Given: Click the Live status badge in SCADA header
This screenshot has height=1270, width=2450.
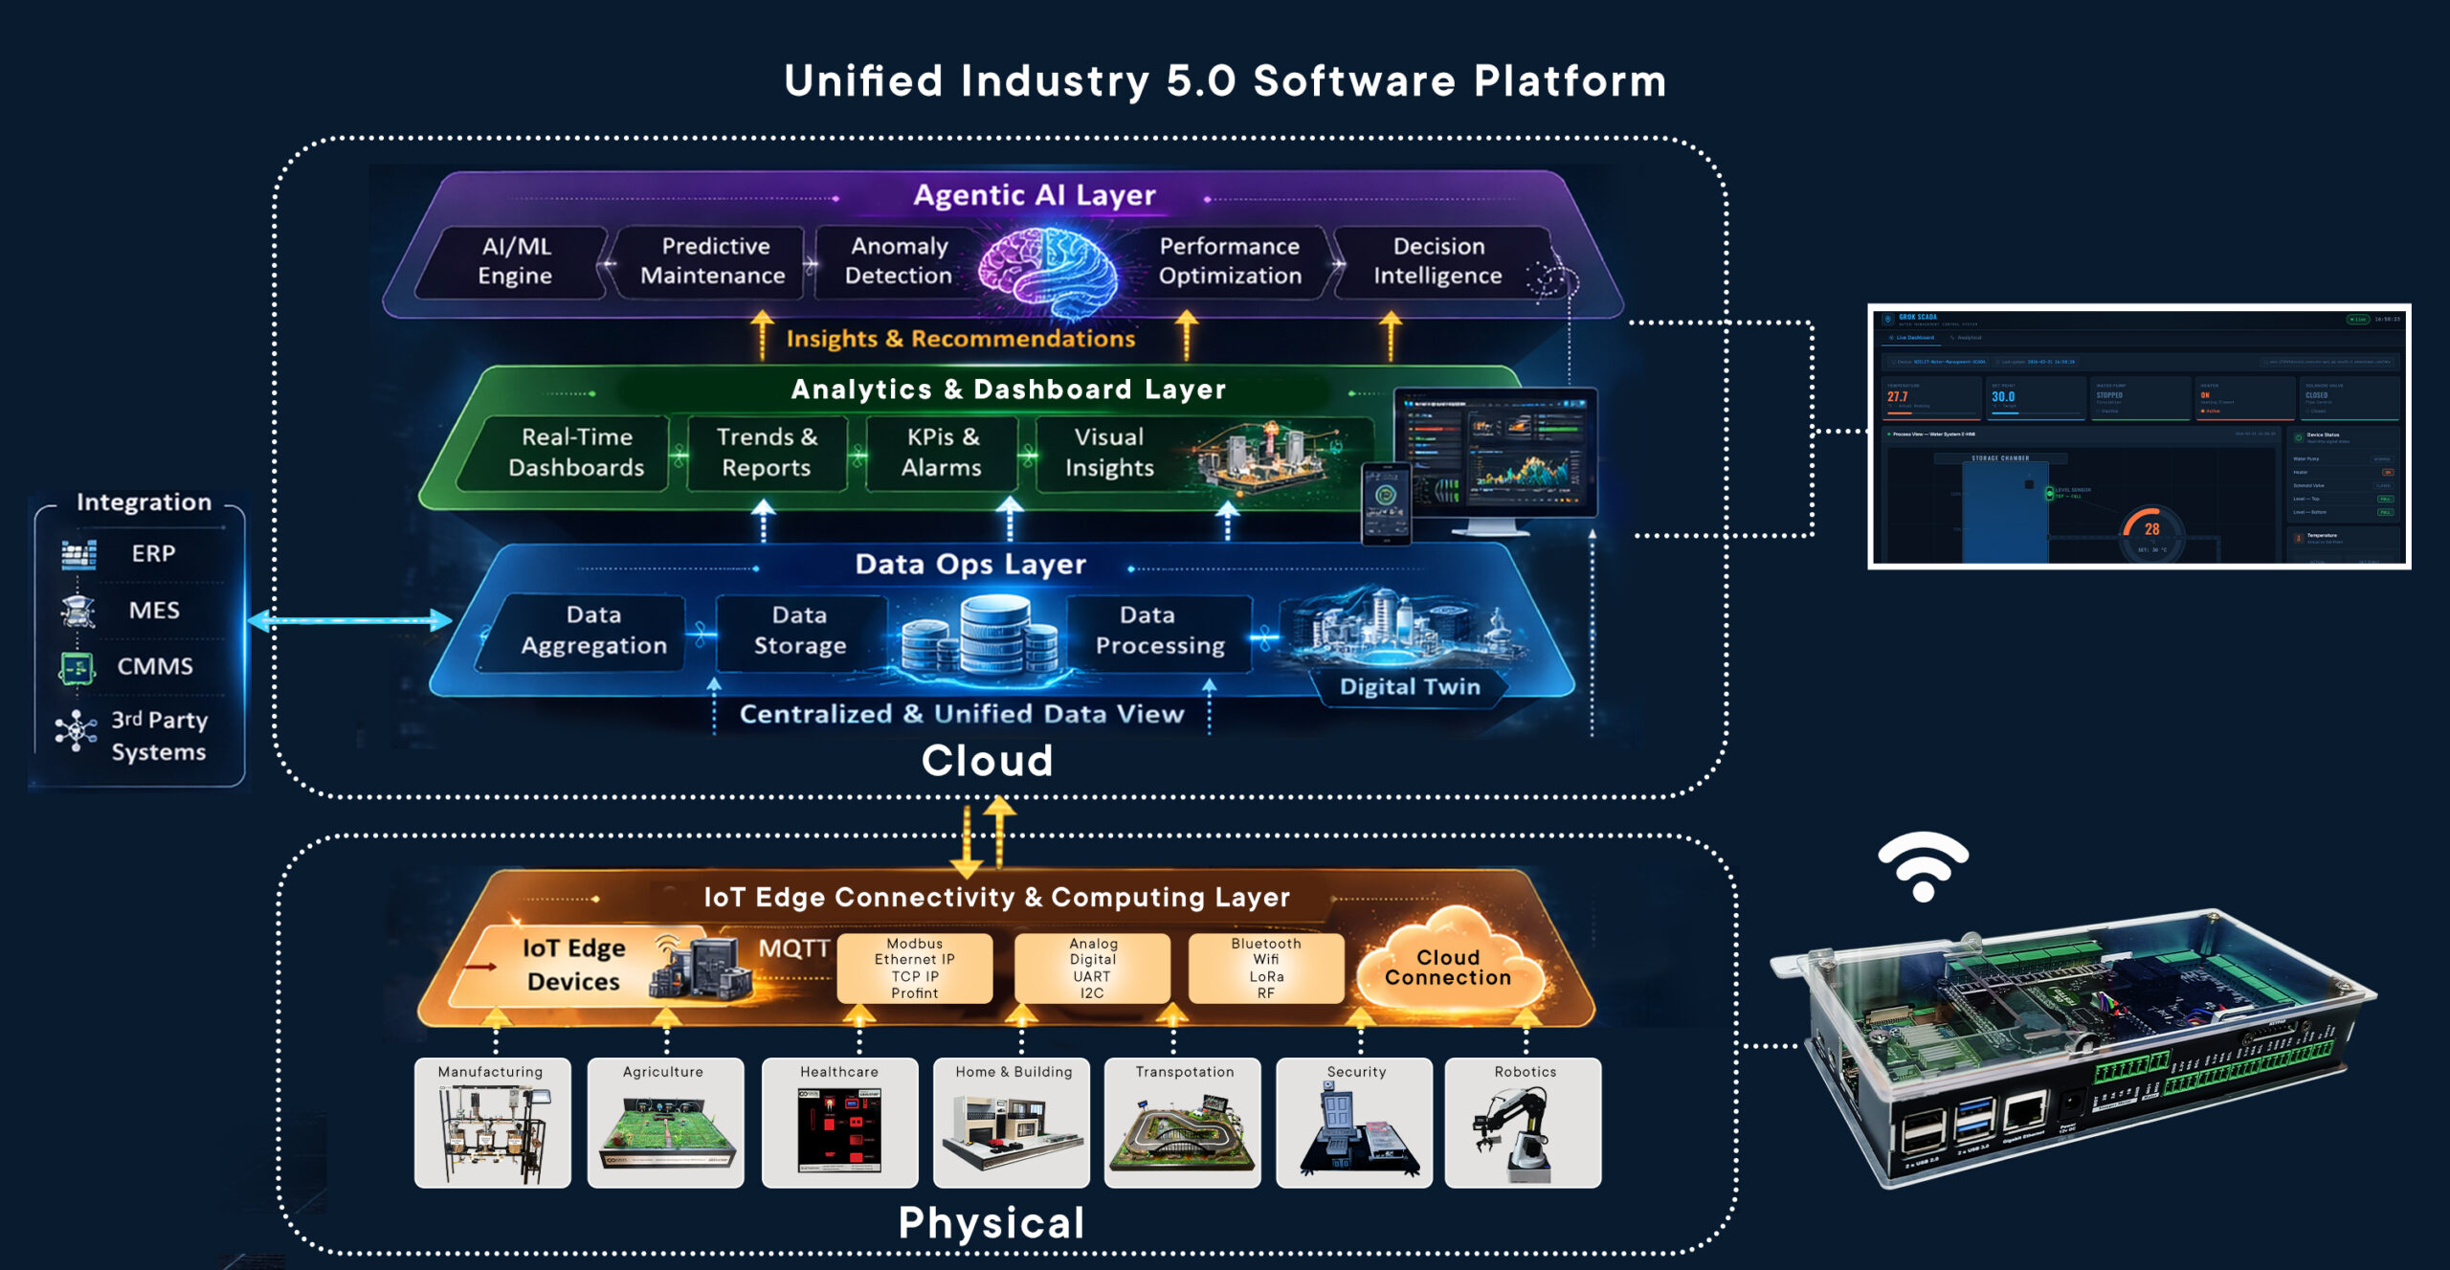Looking at the screenshot, I should click(2358, 319).
